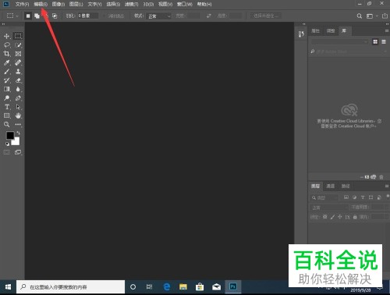Open the Style dropdown in options bar
Image resolution: width=390 pixels, height=295 pixels.
tap(158, 16)
